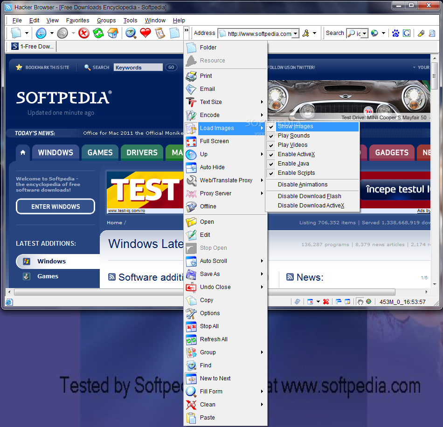
Task: Click the ENTER WINDOWS button
Action: point(55,207)
